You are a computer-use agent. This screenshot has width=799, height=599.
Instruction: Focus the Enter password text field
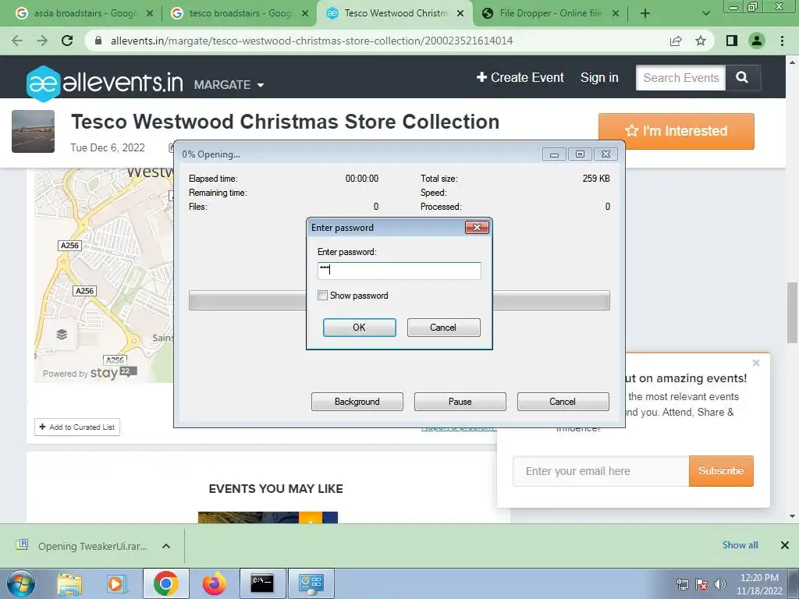[x=399, y=271]
